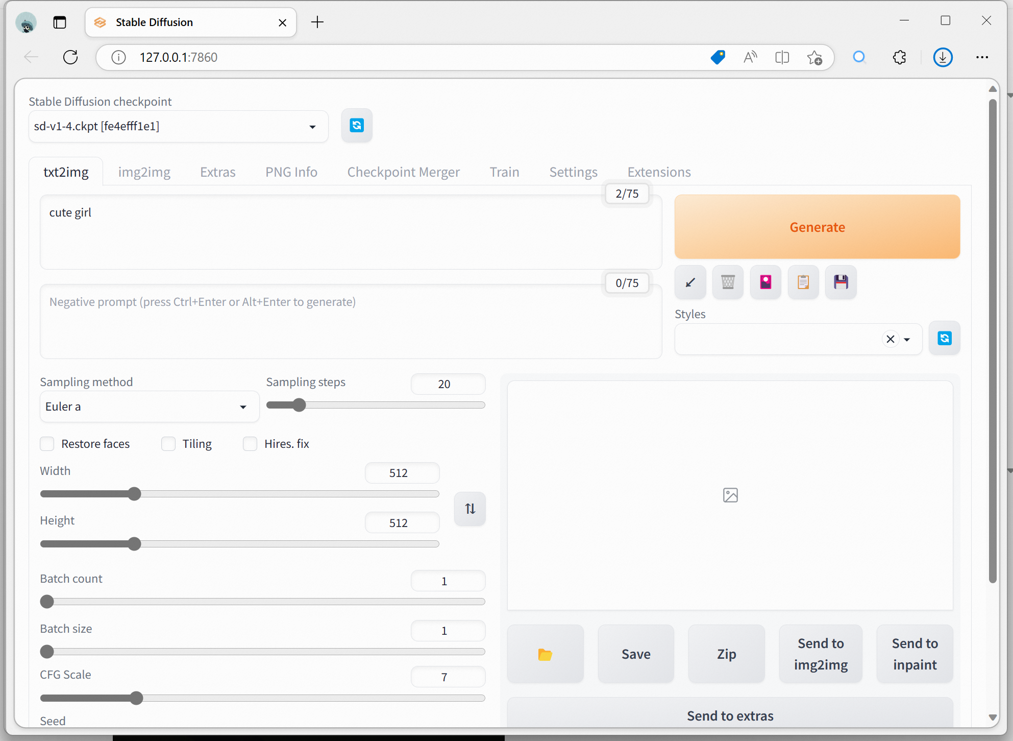This screenshot has width=1013, height=741.
Task: Click the clipboard paste styles icon
Action: pyautogui.click(x=802, y=281)
